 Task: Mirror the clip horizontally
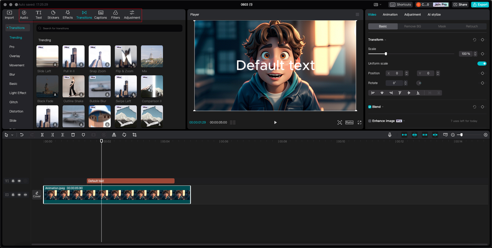[x=114, y=135]
